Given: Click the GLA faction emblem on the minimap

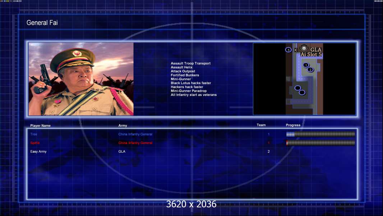Looking at the screenshot, I should [304, 48].
